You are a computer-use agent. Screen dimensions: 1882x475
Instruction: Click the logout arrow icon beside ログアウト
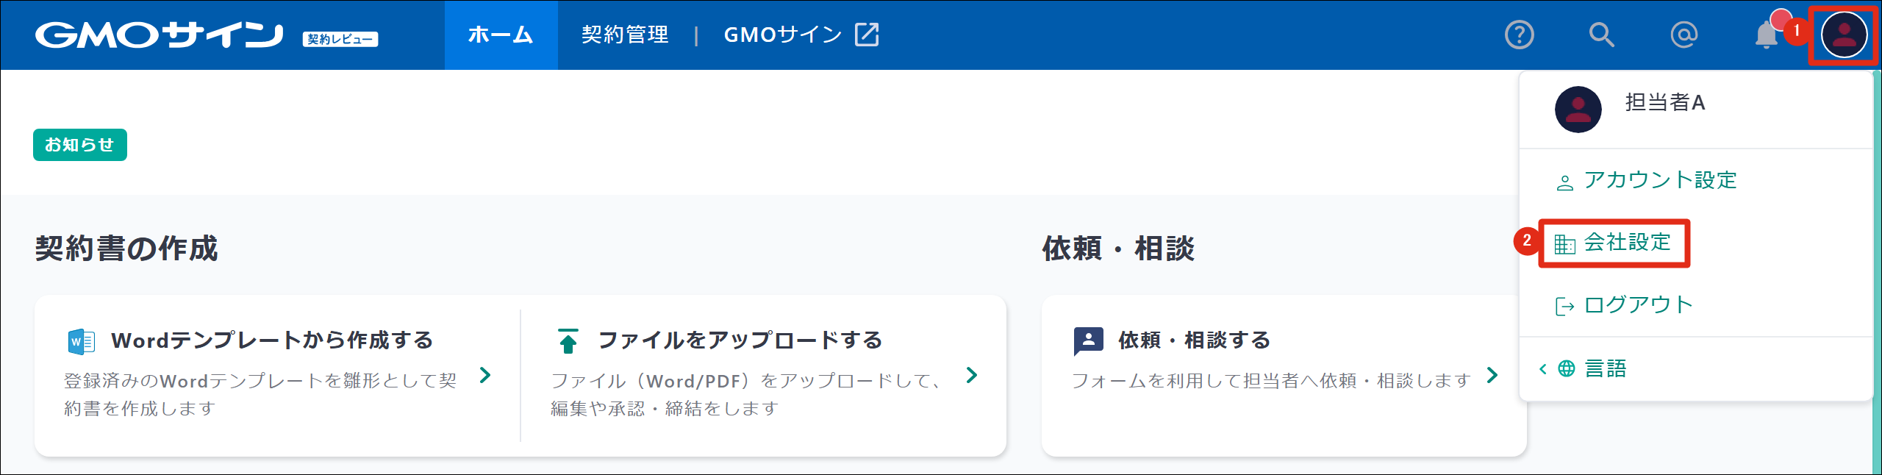coord(1565,304)
